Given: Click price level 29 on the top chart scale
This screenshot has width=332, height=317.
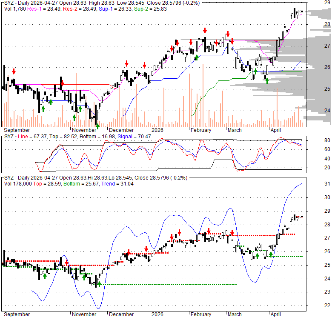Looking at the screenshot, I should tap(327, 3).
